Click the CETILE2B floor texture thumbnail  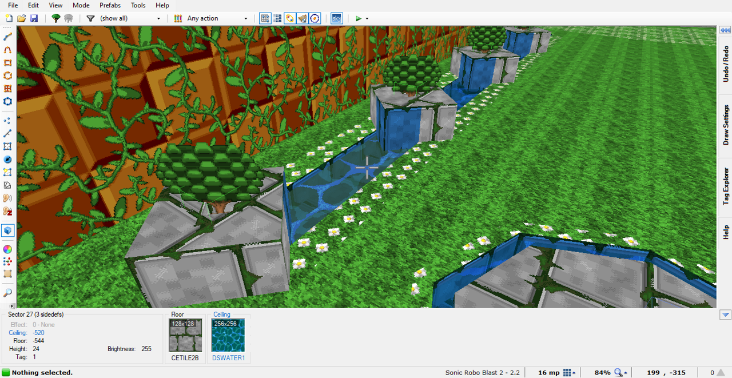185,336
